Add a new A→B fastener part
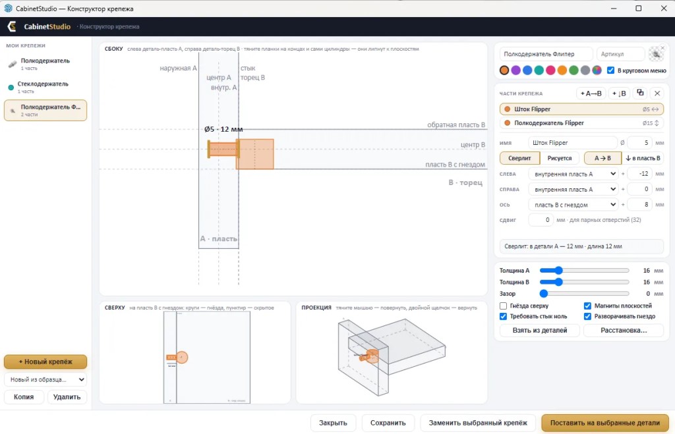The image size is (675, 434). coord(591,93)
